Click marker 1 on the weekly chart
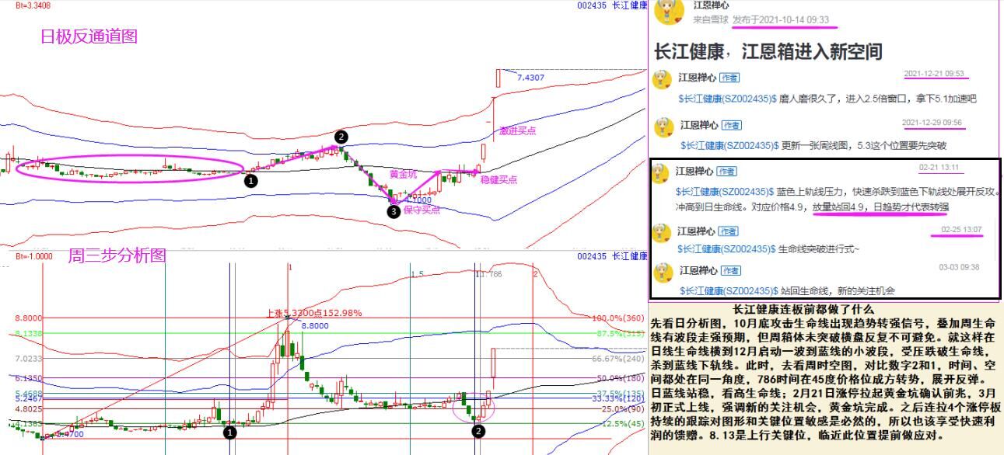 pos(229,432)
